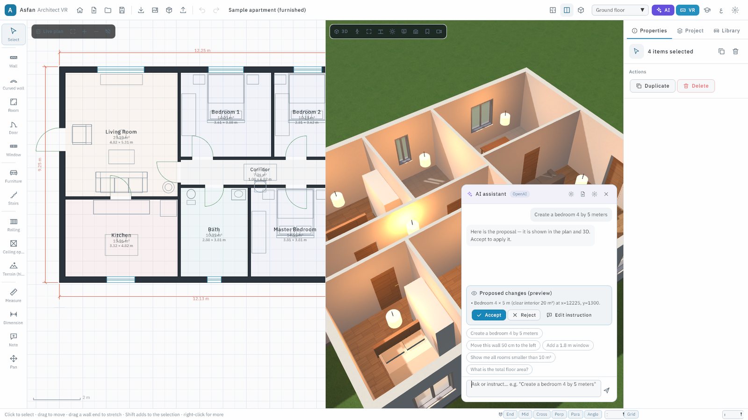Reject the proposed changes
The image size is (748, 420).
point(524,315)
